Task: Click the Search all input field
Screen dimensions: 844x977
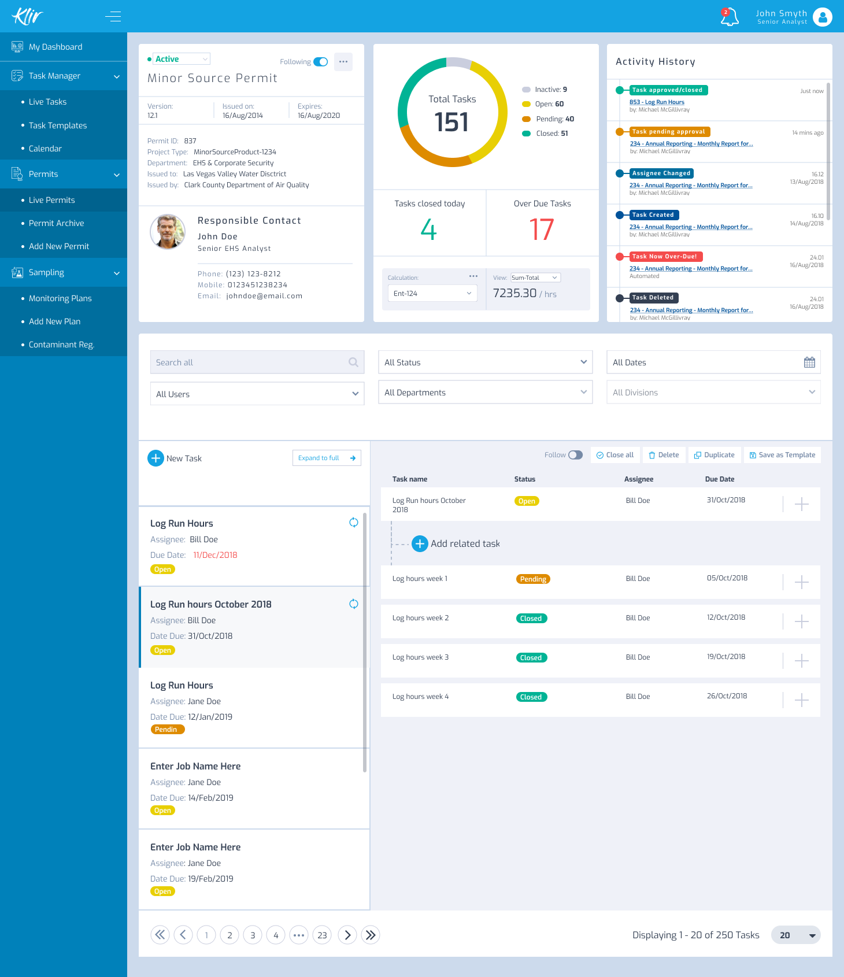Action: coord(257,362)
